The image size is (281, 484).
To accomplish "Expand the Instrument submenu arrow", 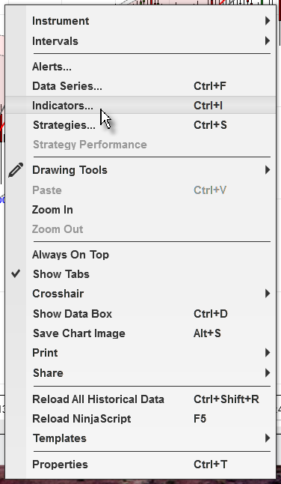I will [x=268, y=21].
